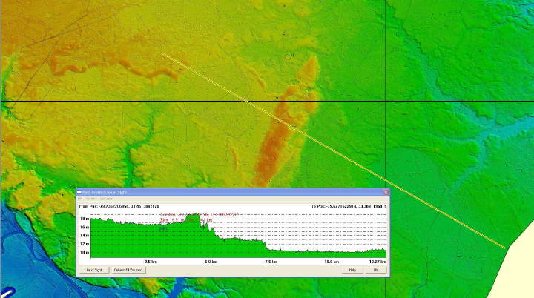Viewport: 534px width, 298px height.
Task: Click the southeast end of yellow path line
Action: tap(505, 248)
